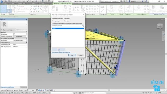The image size is (167, 94).
Task: Open the Справка по свойствам link
Action: (x=7, y=87)
